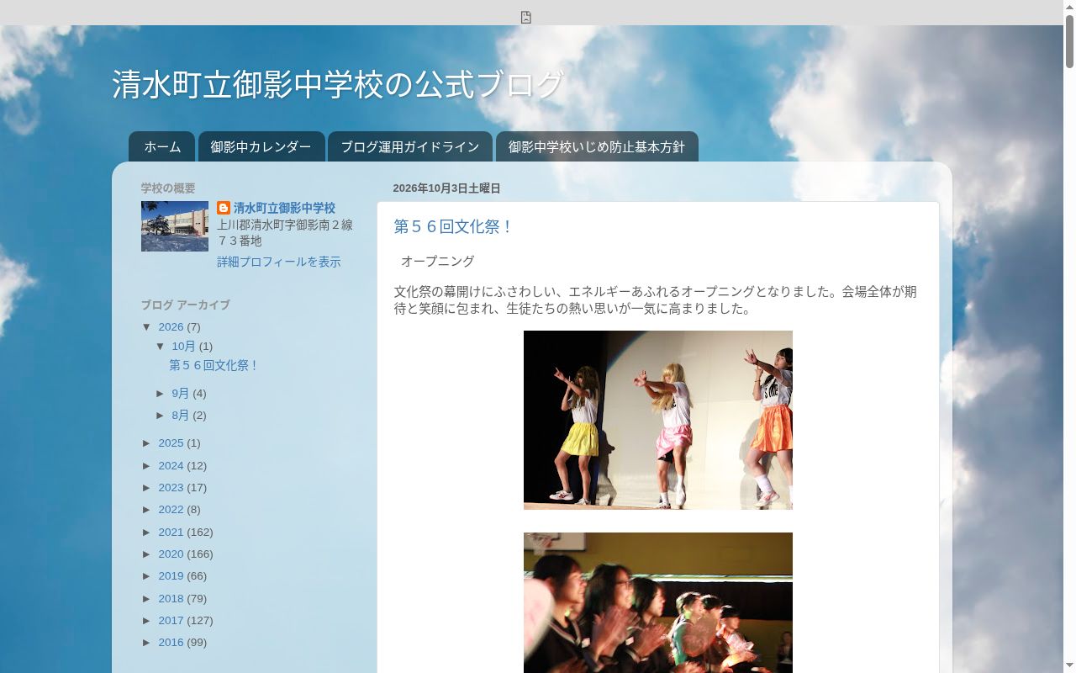The image size is (1076, 673).
Task: Expand the 2023 archive year
Action: (x=148, y=488)
